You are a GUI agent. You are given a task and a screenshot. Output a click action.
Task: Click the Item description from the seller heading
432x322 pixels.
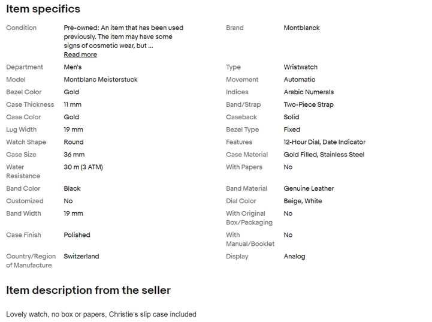tap(88, 290)
